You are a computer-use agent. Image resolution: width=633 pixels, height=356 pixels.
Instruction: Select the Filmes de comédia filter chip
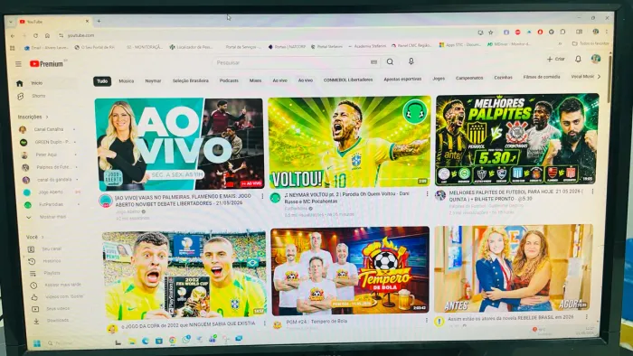tap(542, 77)
